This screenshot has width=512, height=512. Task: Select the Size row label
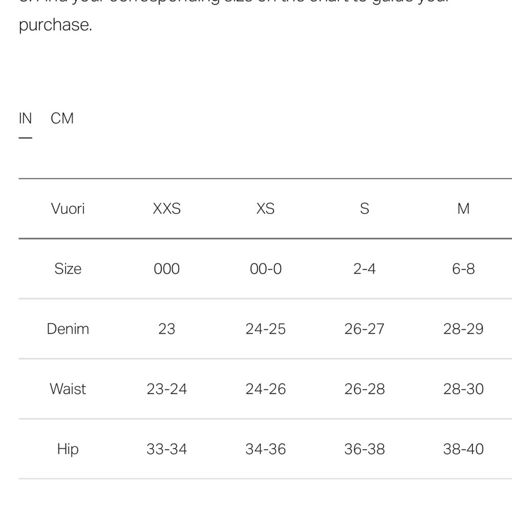(x=68, y=269)
